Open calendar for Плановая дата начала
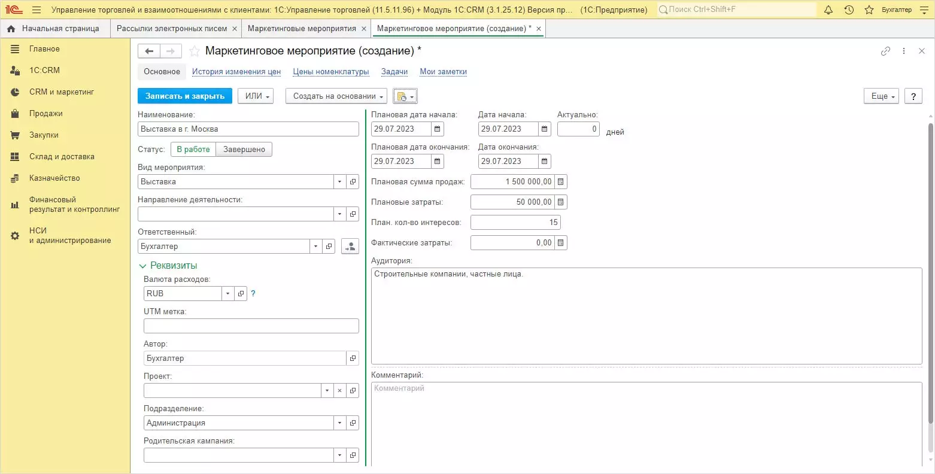This screenshot has width=935, height=474. pyautogui.click(x=438, y=129)
